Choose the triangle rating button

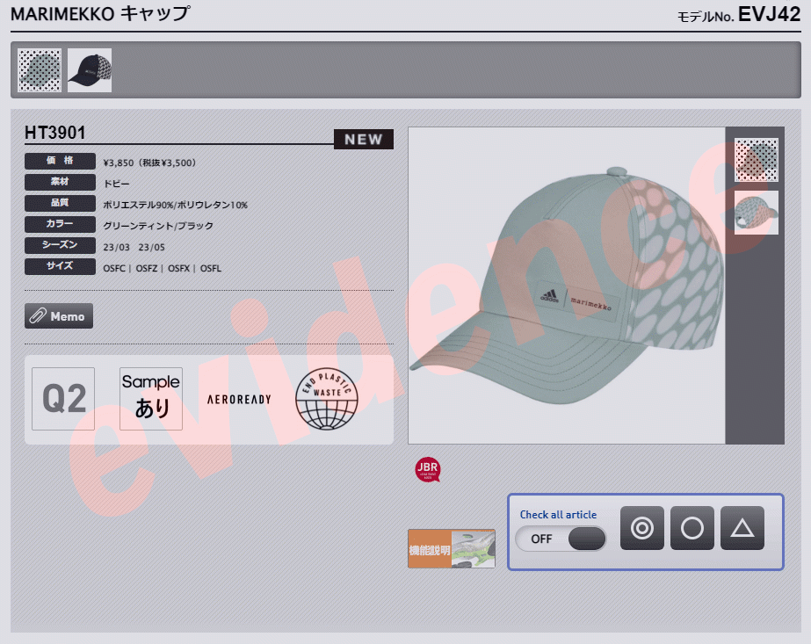tap(742, 528)
